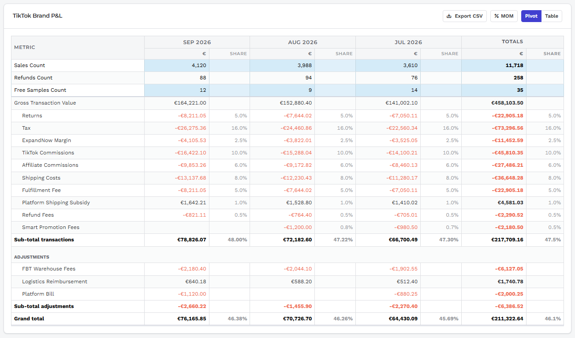
Task: Select the Sales Count row label
Action: (30, 65)
